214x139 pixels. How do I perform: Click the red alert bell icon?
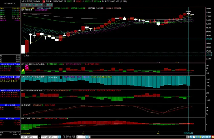pos(213,137)
